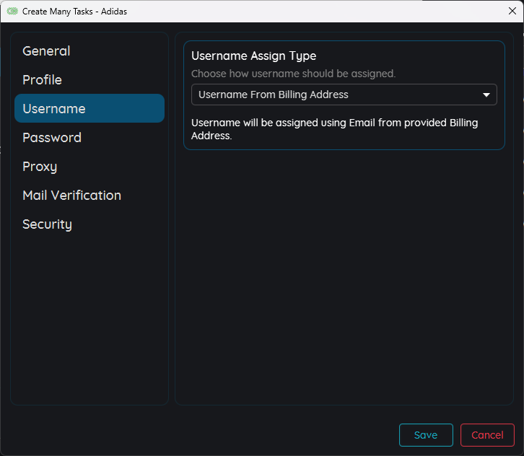Image resolution: width=524 pixels, height=456 pixels.
Task: Close the Create Many Tasks window
Action: click(512, 11)
